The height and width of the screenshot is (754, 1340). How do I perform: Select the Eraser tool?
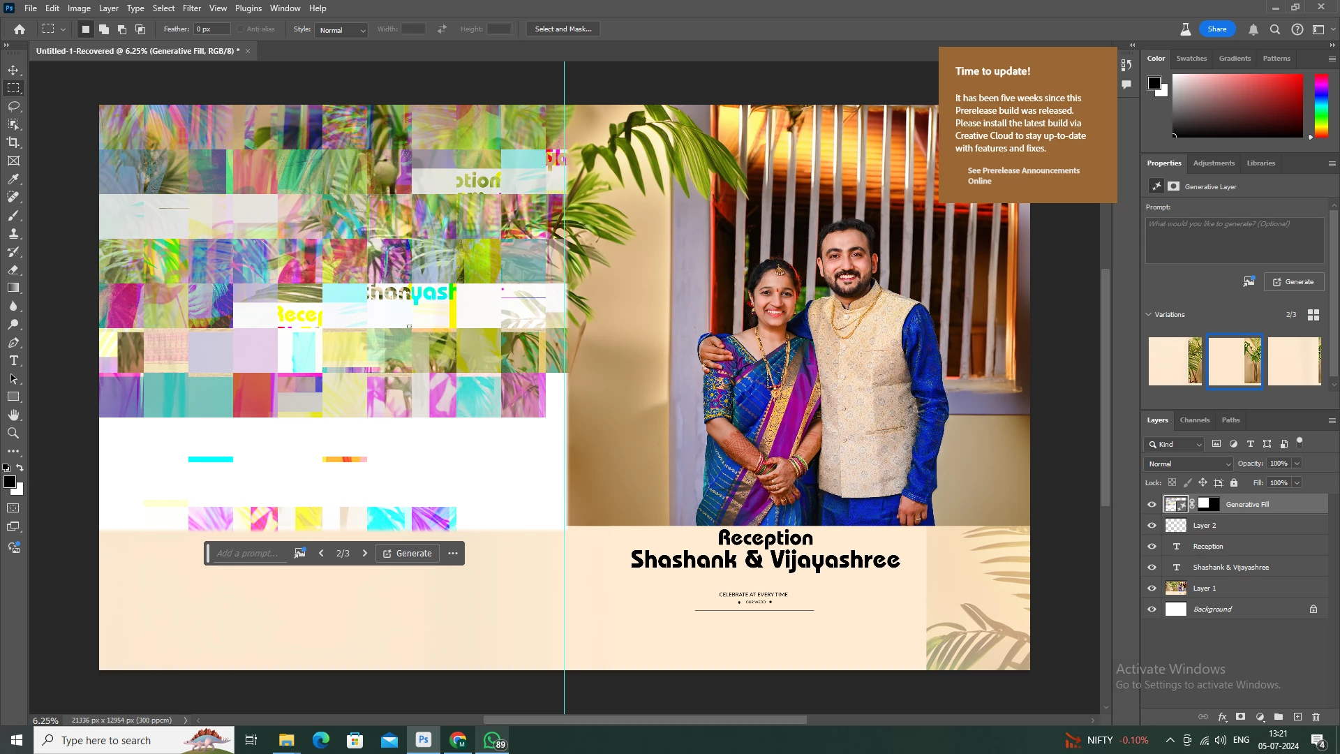pyautogui.click(x=13, y=270)
